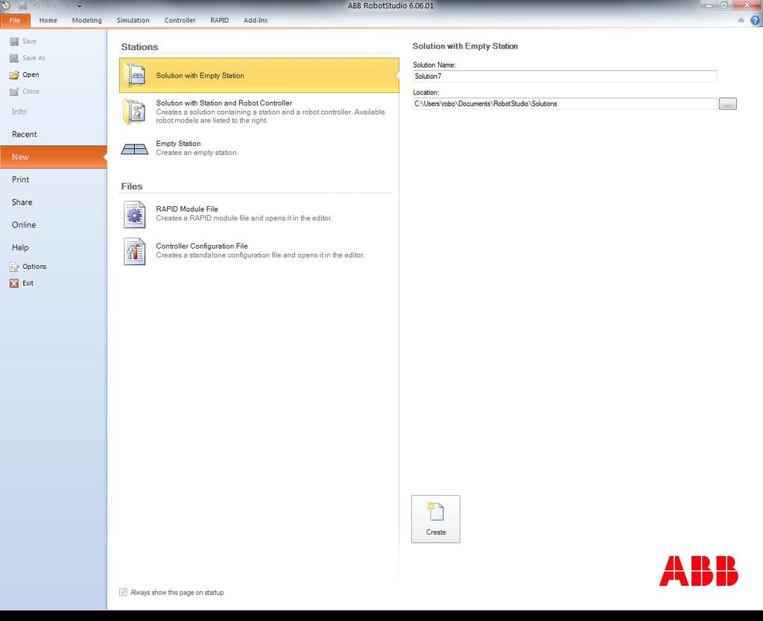
Task: Click the red Exit icon in the sidebar
Action: point(14,284)
